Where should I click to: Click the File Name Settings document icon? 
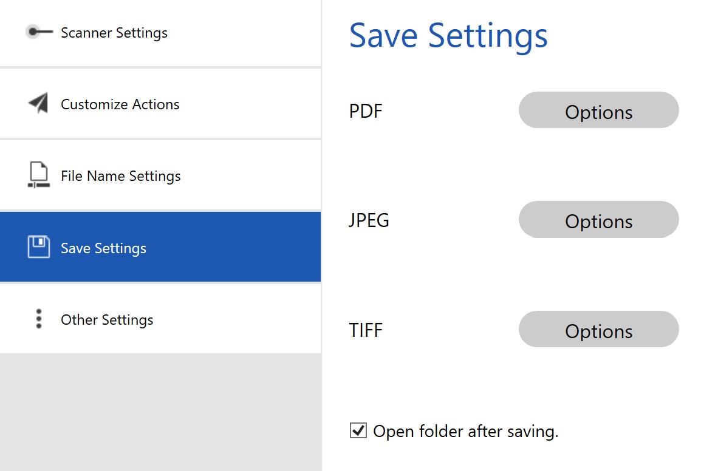tap(38, 175)
